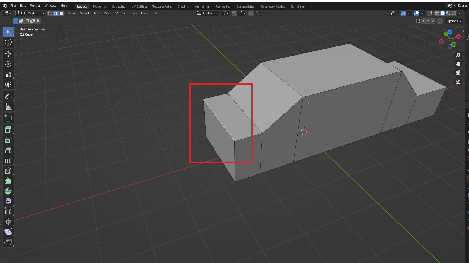
Task: Select the Scale tool
Action: point(8,74)
